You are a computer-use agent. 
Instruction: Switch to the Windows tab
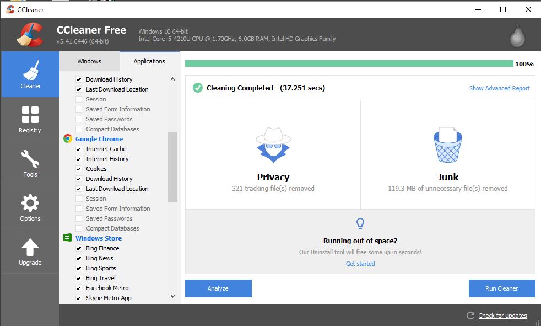pyautogui.click(x=89, y=61)
